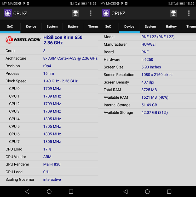Screen dimensions: 196x197
Task: Open the System tab in the left screen
Action: pyautogui.click(x=52, y=26)
